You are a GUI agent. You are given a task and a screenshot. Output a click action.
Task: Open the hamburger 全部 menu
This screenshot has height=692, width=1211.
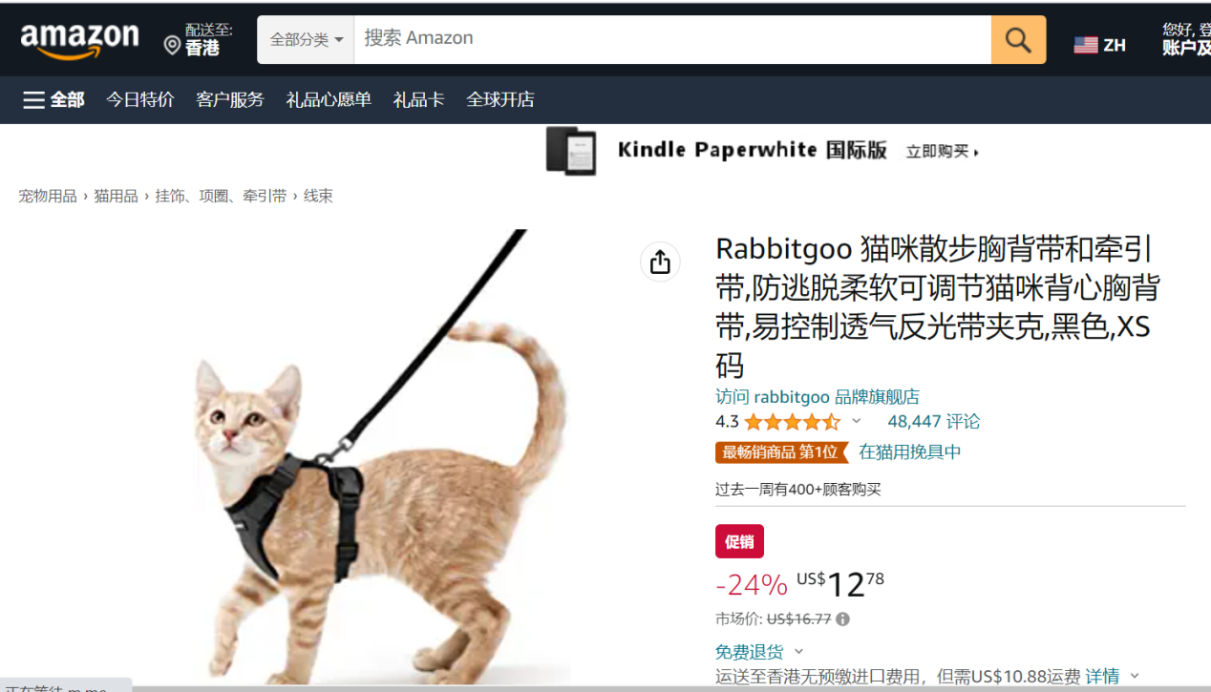53,99
